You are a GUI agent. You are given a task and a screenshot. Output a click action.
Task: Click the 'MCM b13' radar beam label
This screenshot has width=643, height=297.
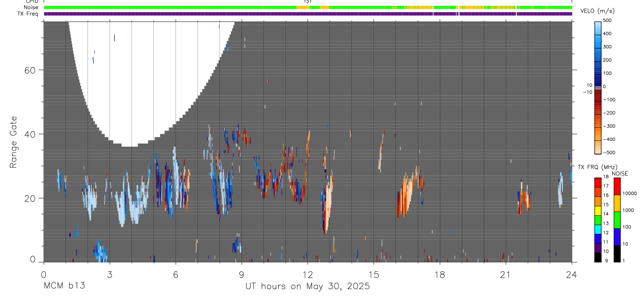click(64, 287)
